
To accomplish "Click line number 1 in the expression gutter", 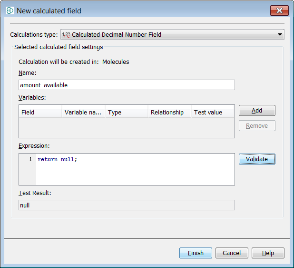I will [x=30, y=159].
